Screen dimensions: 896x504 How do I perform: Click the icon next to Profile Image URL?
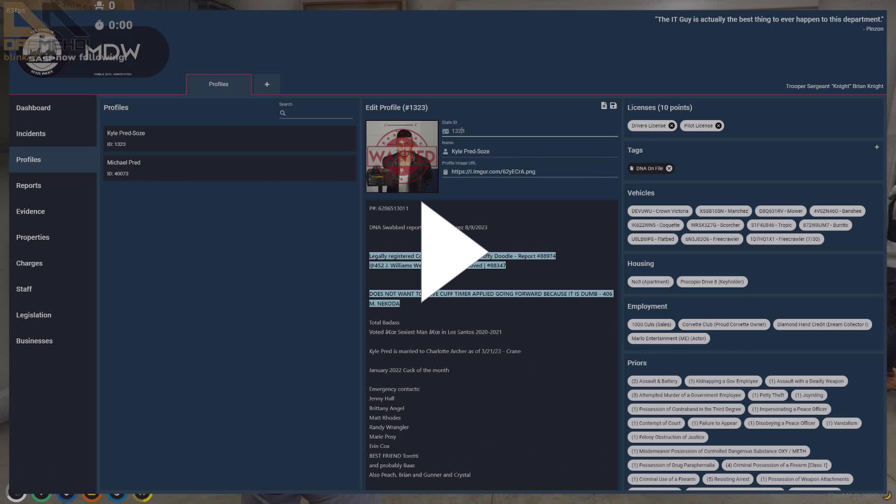(x=445, y=172)
